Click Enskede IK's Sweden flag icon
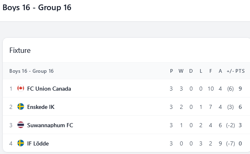 coord(21,106)
